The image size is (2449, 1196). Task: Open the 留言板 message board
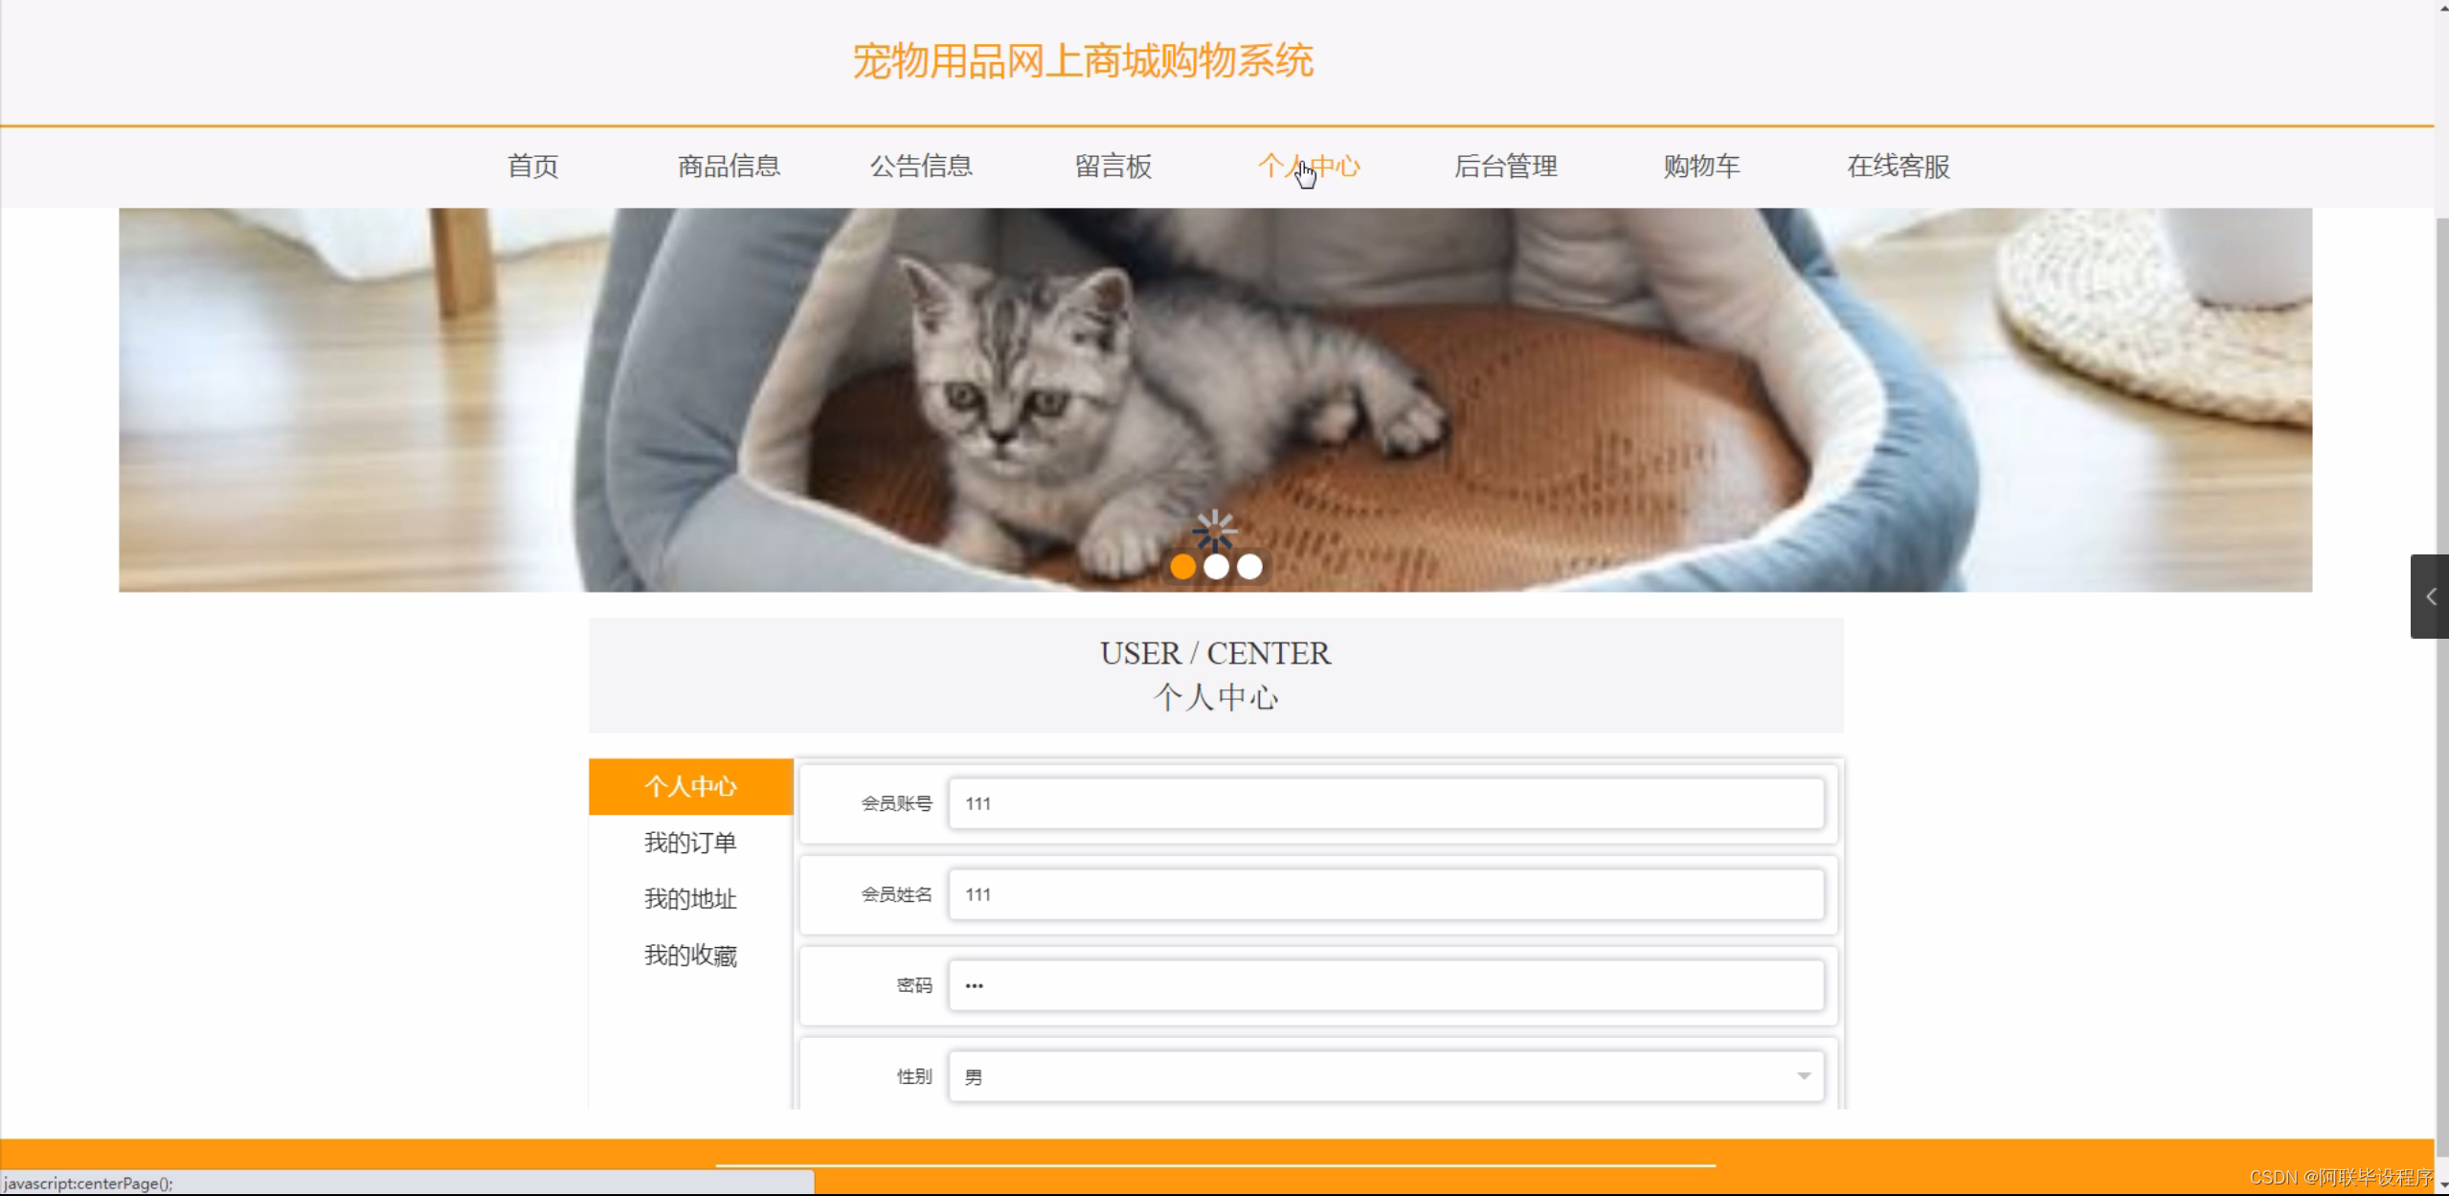point(1113,167)
